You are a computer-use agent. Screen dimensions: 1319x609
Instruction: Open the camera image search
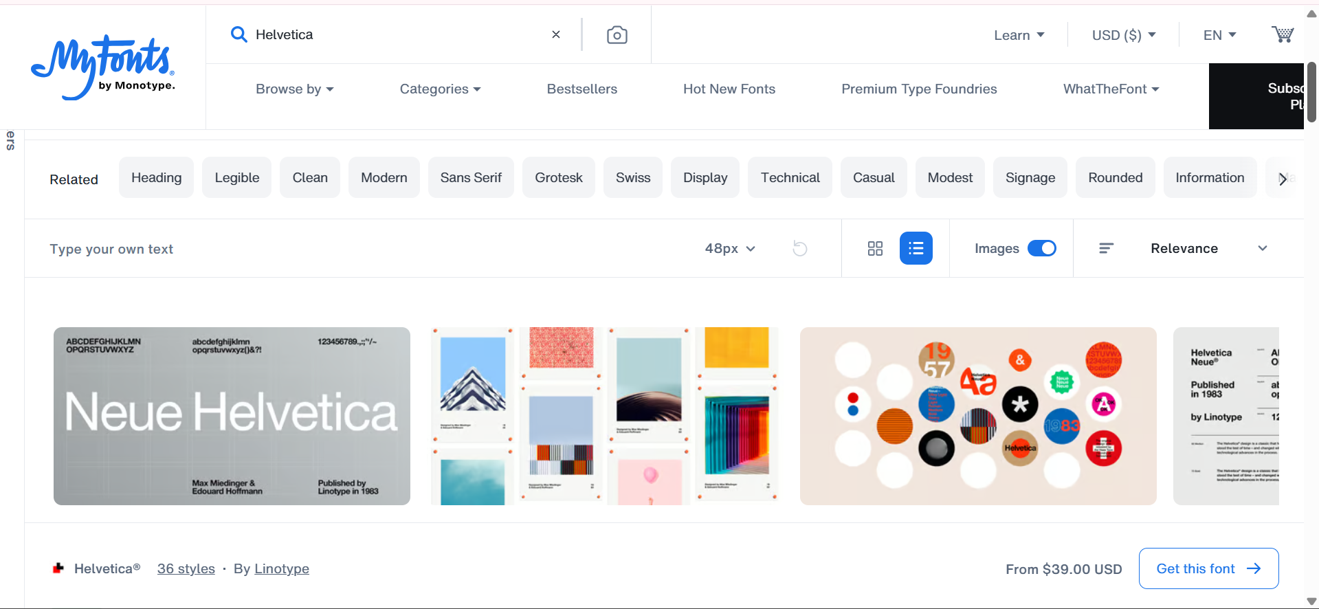pos(617,34)
